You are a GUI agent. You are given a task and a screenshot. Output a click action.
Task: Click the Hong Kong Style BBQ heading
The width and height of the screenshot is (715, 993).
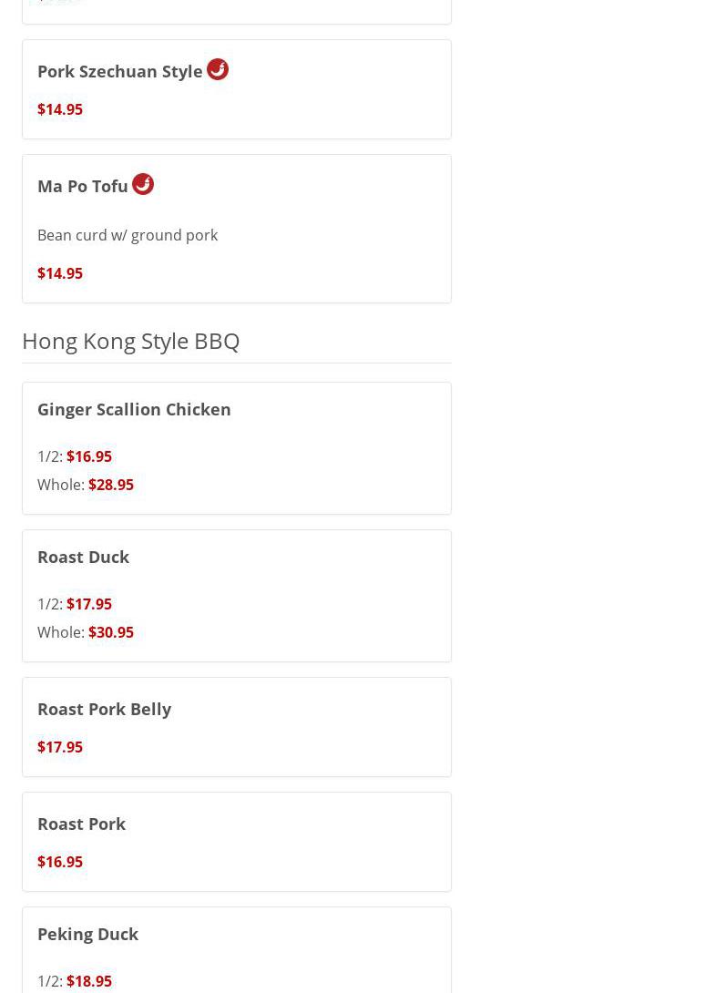[130, 341]
